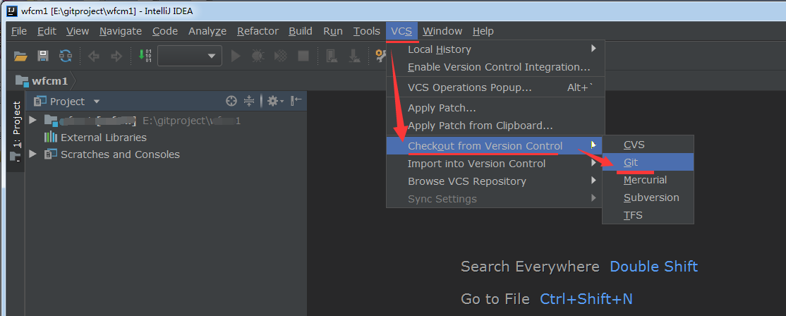
Task: Open Import into Version Control submenu
Action: point(496,164)
